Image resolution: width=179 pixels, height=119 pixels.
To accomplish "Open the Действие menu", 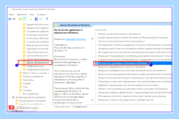I will click(22, 14).
